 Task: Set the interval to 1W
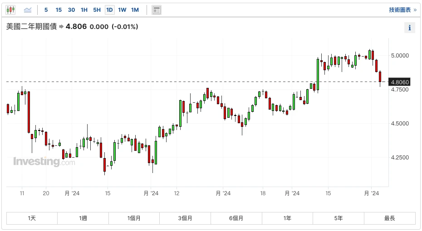pos(122,10)
